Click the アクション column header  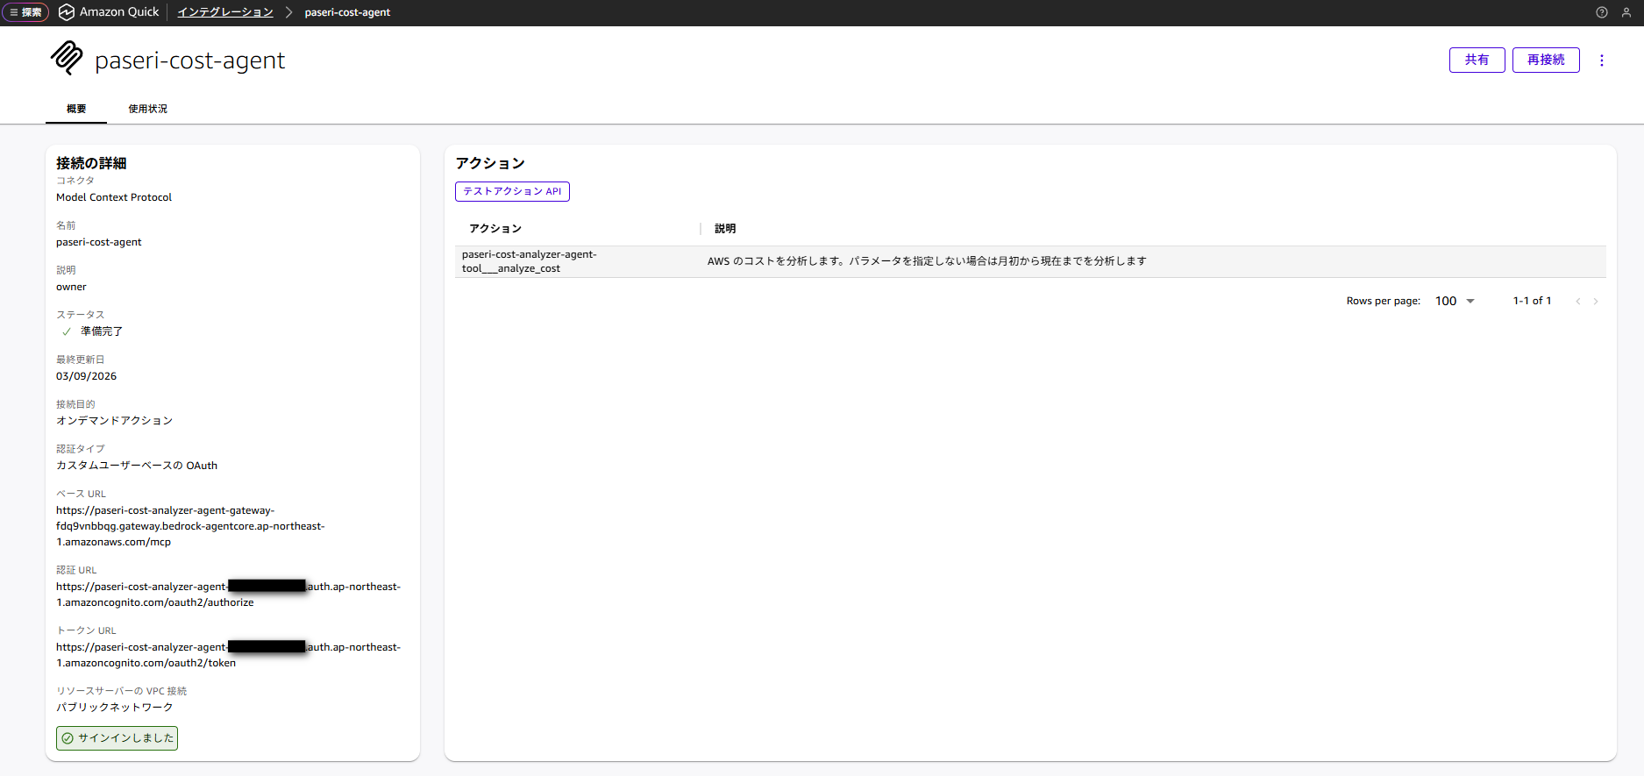point(495,229)
